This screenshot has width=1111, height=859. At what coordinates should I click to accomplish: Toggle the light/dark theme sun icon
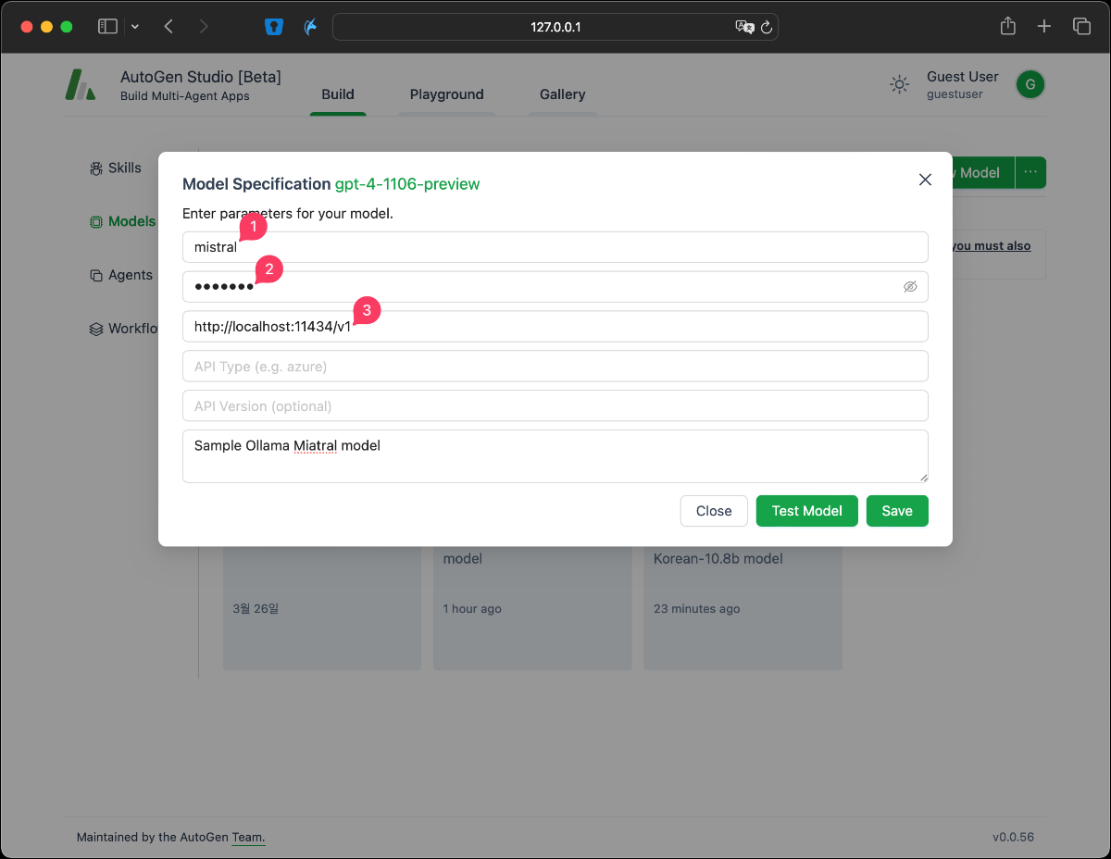pyautogui.click(x=899, y=85)
